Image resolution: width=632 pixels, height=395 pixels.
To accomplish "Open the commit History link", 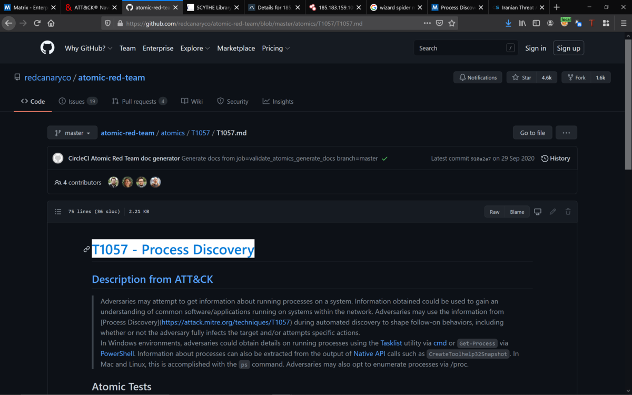I will point(556,158).
